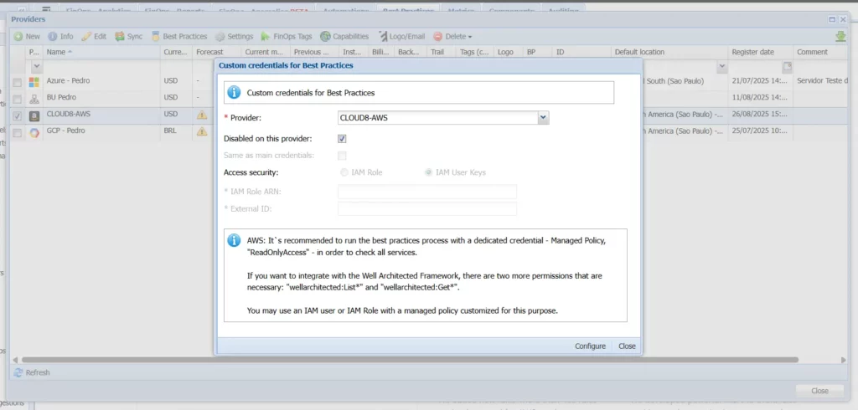858x410 pixels.
Task: Click the Edit pencil icon
Action: coord(87,37)
